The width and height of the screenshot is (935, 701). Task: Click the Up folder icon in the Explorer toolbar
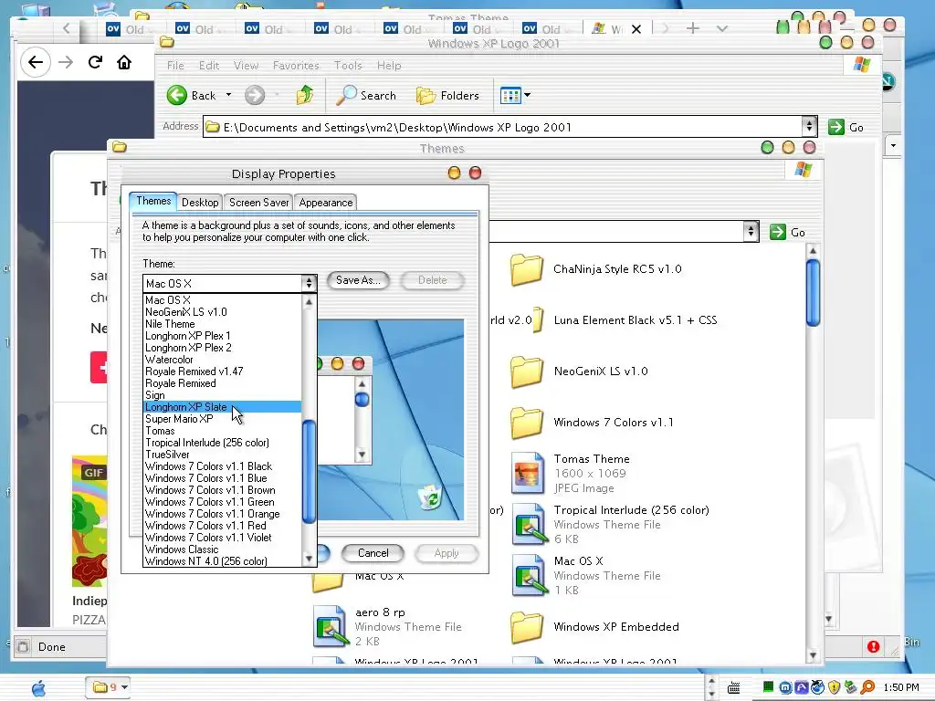(x=305, y=95)
